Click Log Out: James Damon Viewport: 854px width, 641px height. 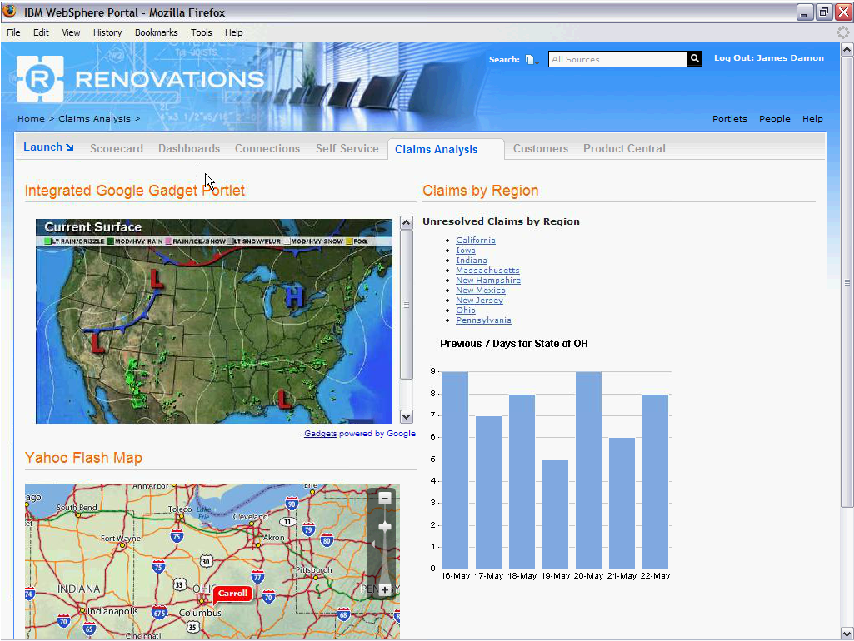(768, 58)
